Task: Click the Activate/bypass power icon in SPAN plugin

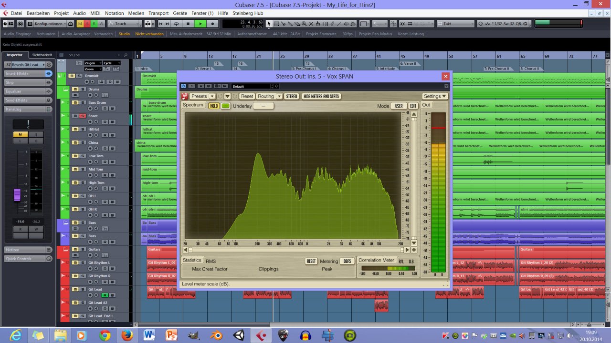Action: tap(183, 86)
